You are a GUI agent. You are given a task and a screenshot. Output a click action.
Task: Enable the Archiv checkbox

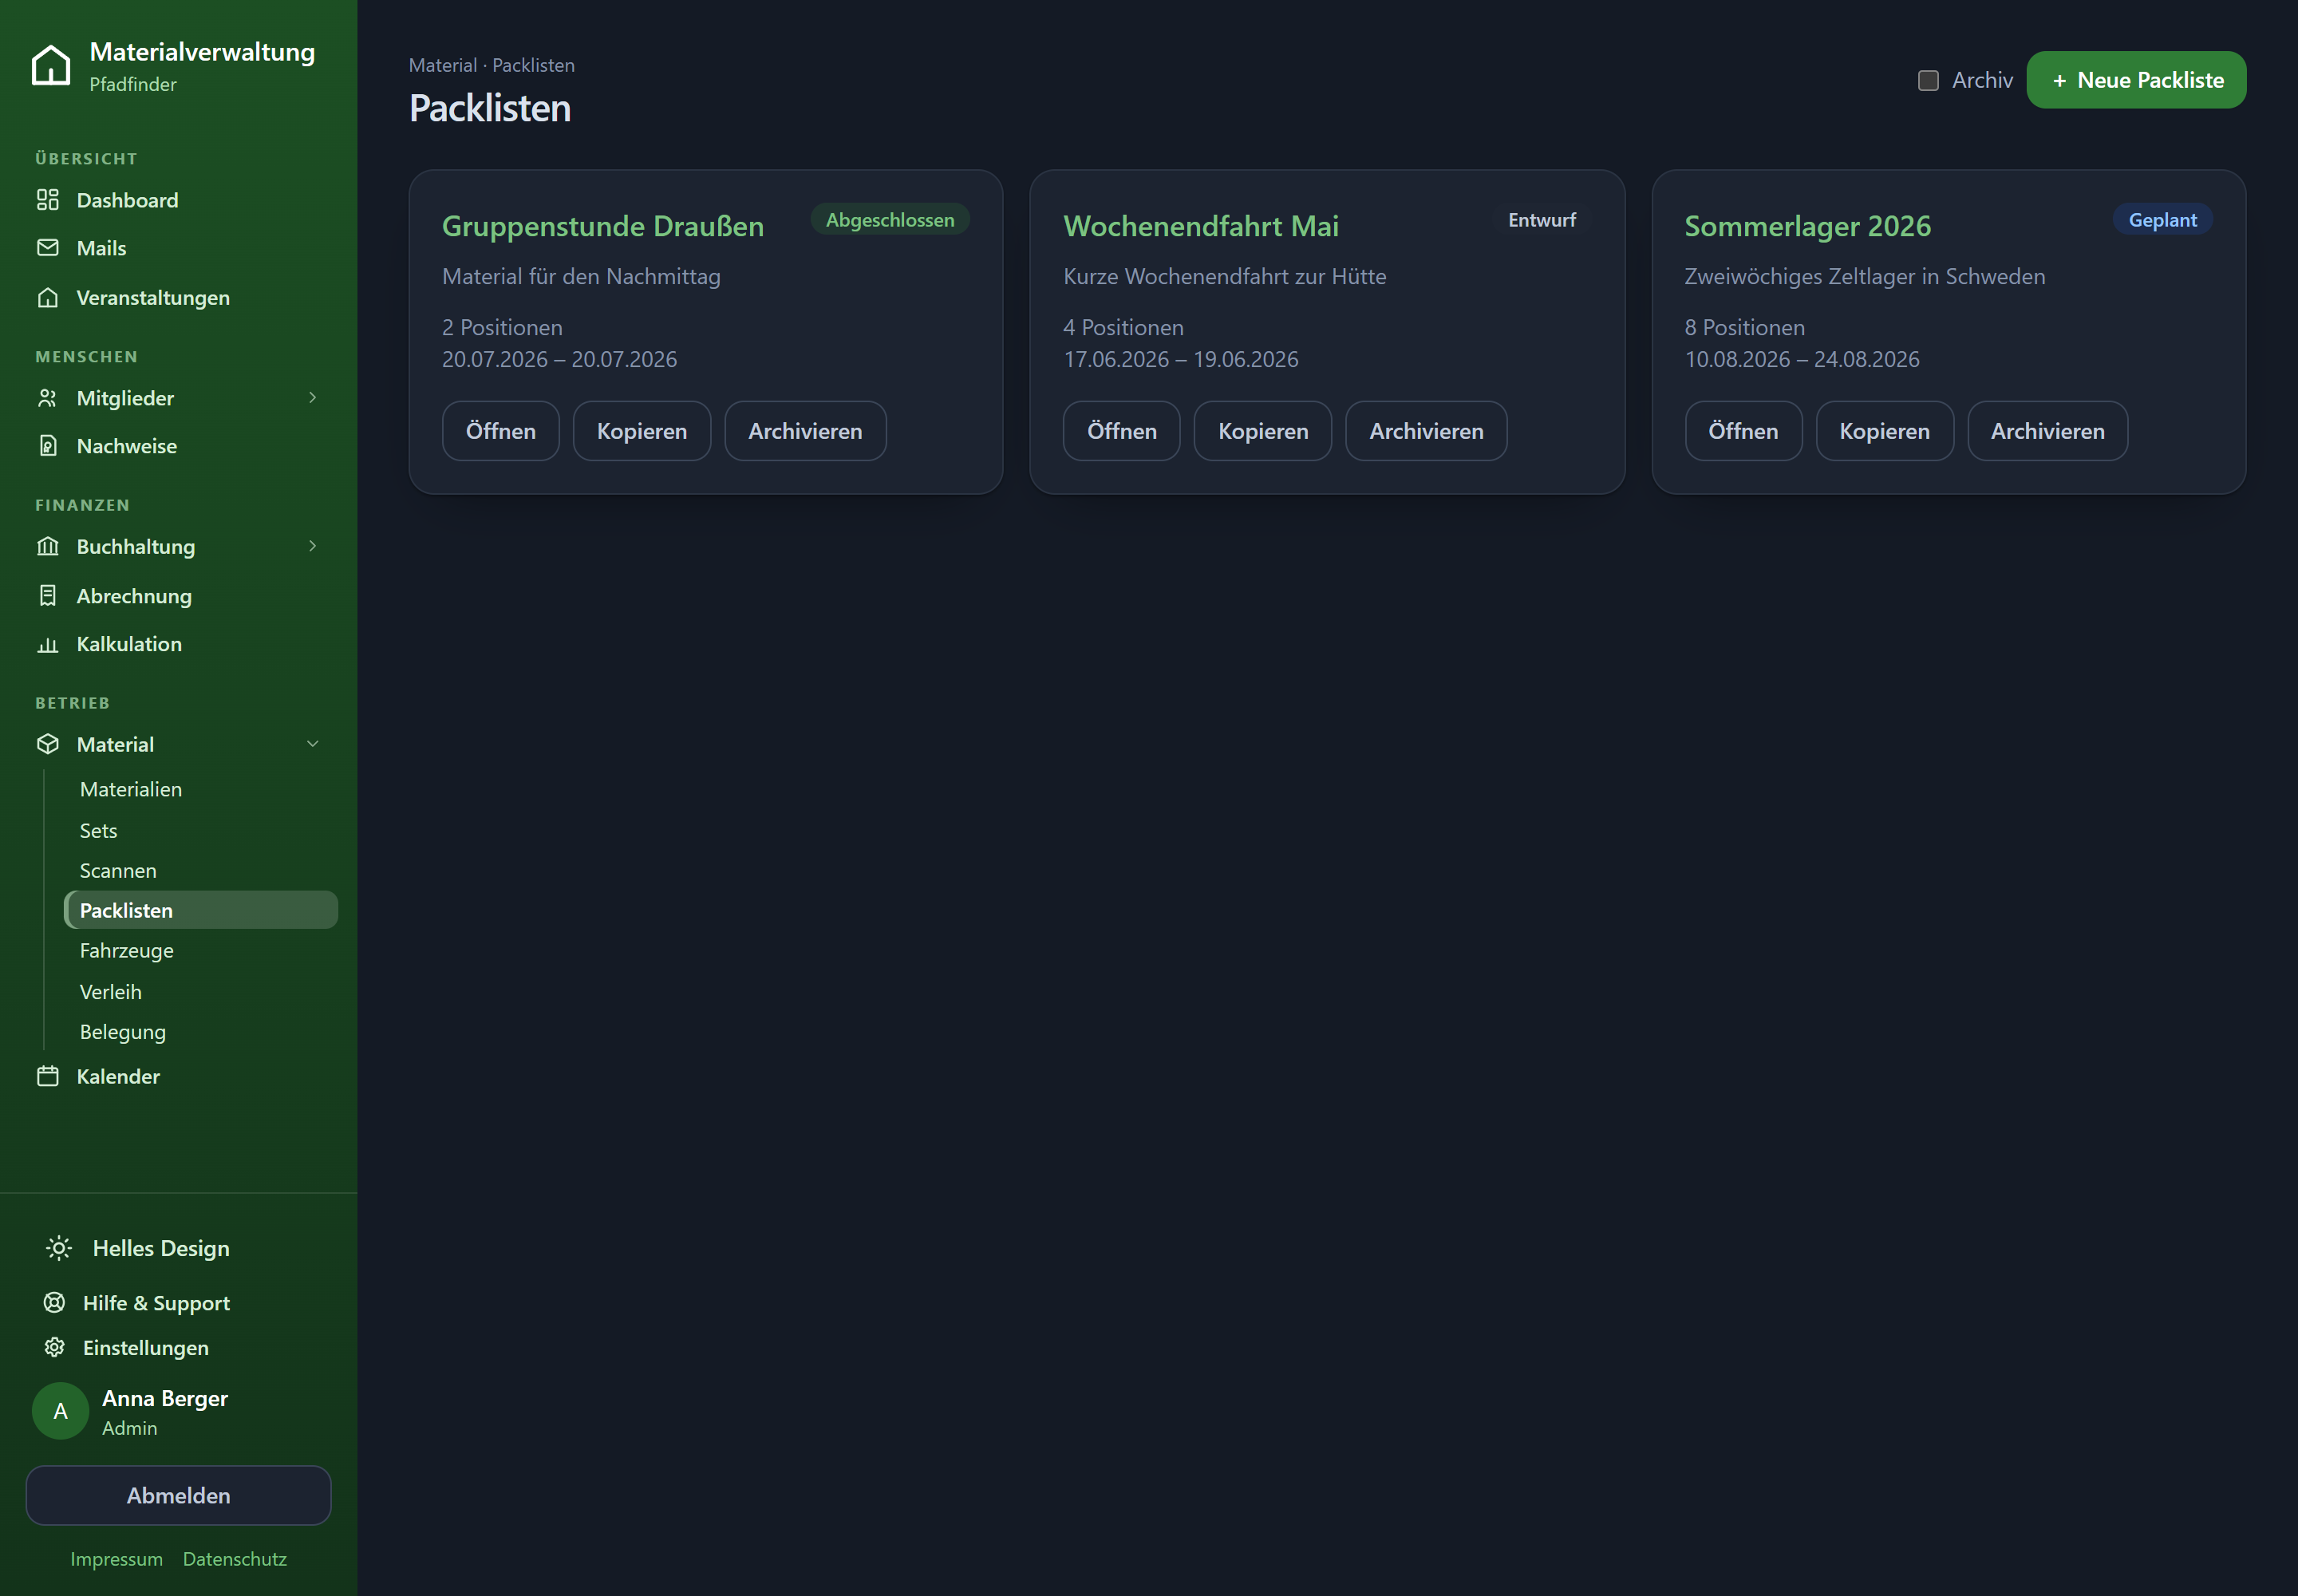1928,80
